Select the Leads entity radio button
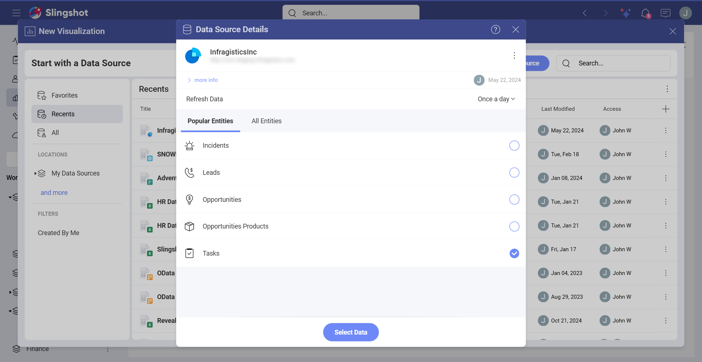 tap(514, 173)
